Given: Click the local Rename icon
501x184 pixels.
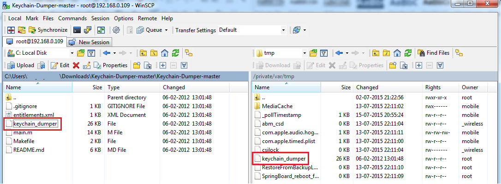Looking at the screenshot, I should coord(86,65).
